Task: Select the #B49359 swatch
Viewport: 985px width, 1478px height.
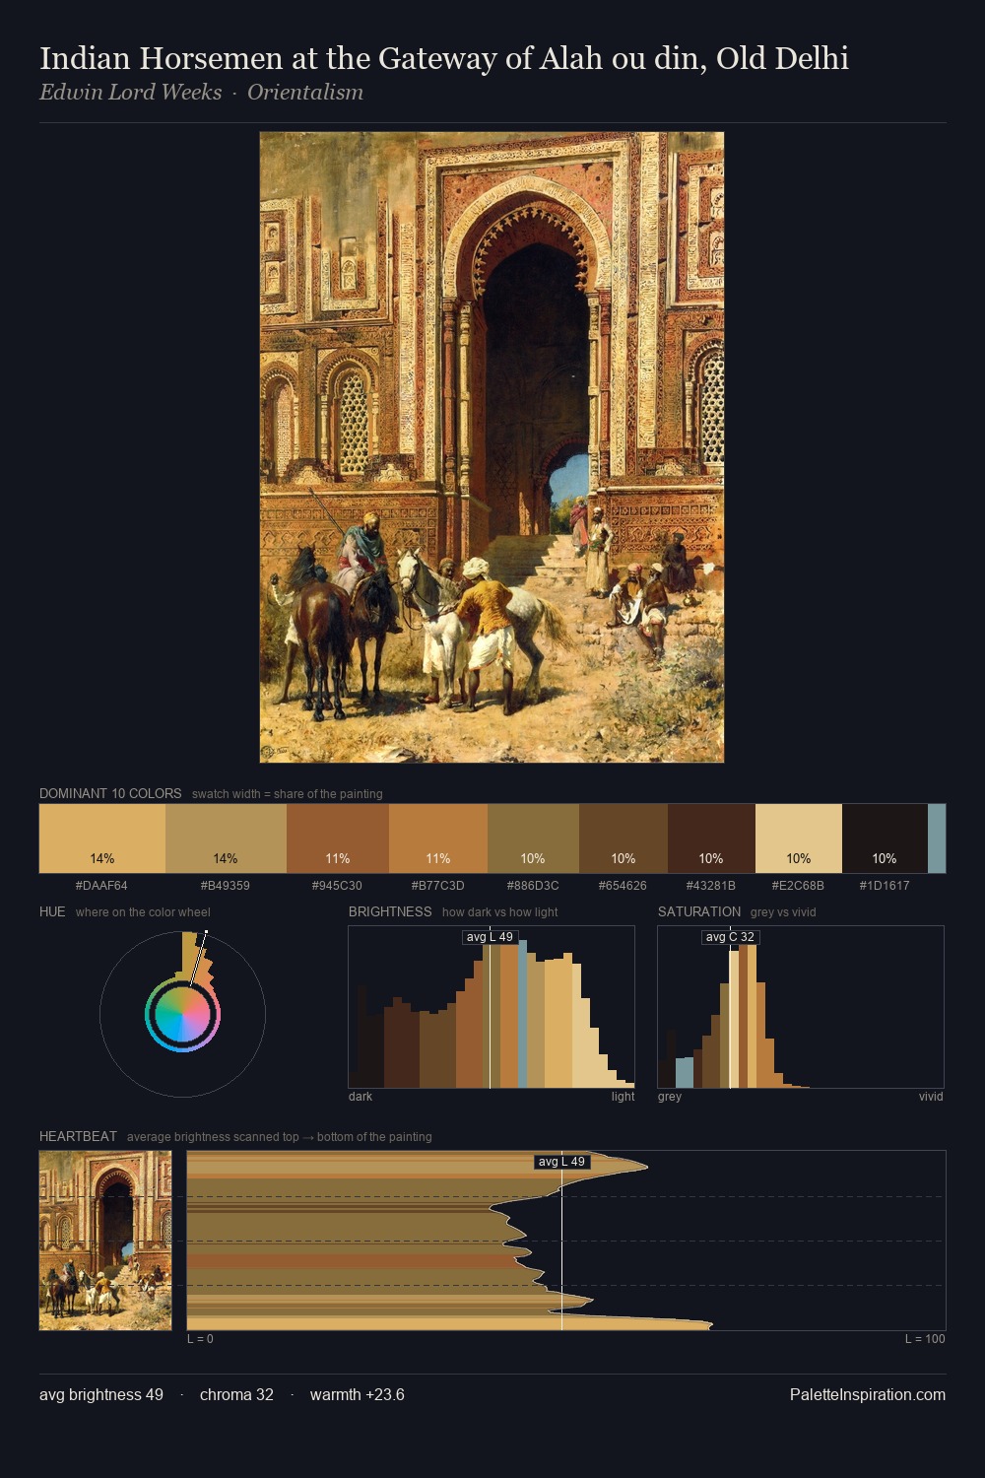Action: coord(226,839)
